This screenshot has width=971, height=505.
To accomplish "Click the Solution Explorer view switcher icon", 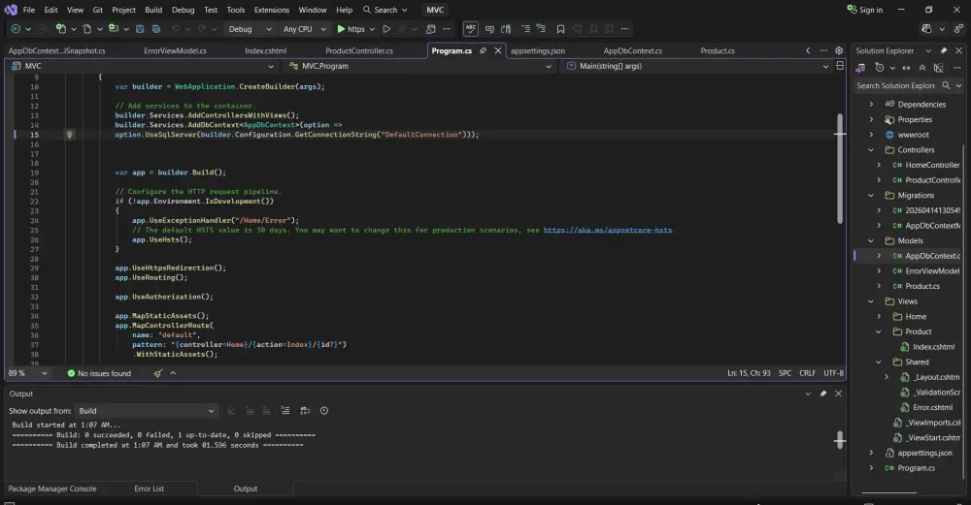I will (x=860, y=68).
